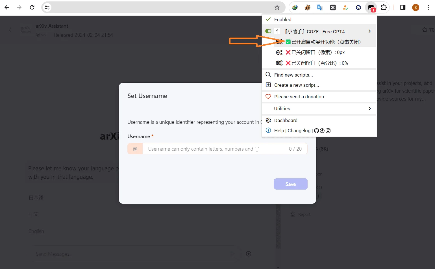
Task: Click the Help link
Action: point(279,131)
